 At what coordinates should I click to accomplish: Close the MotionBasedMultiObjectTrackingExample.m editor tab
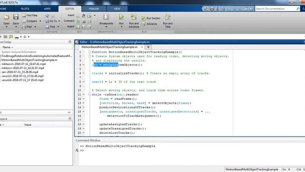[142, 47]
